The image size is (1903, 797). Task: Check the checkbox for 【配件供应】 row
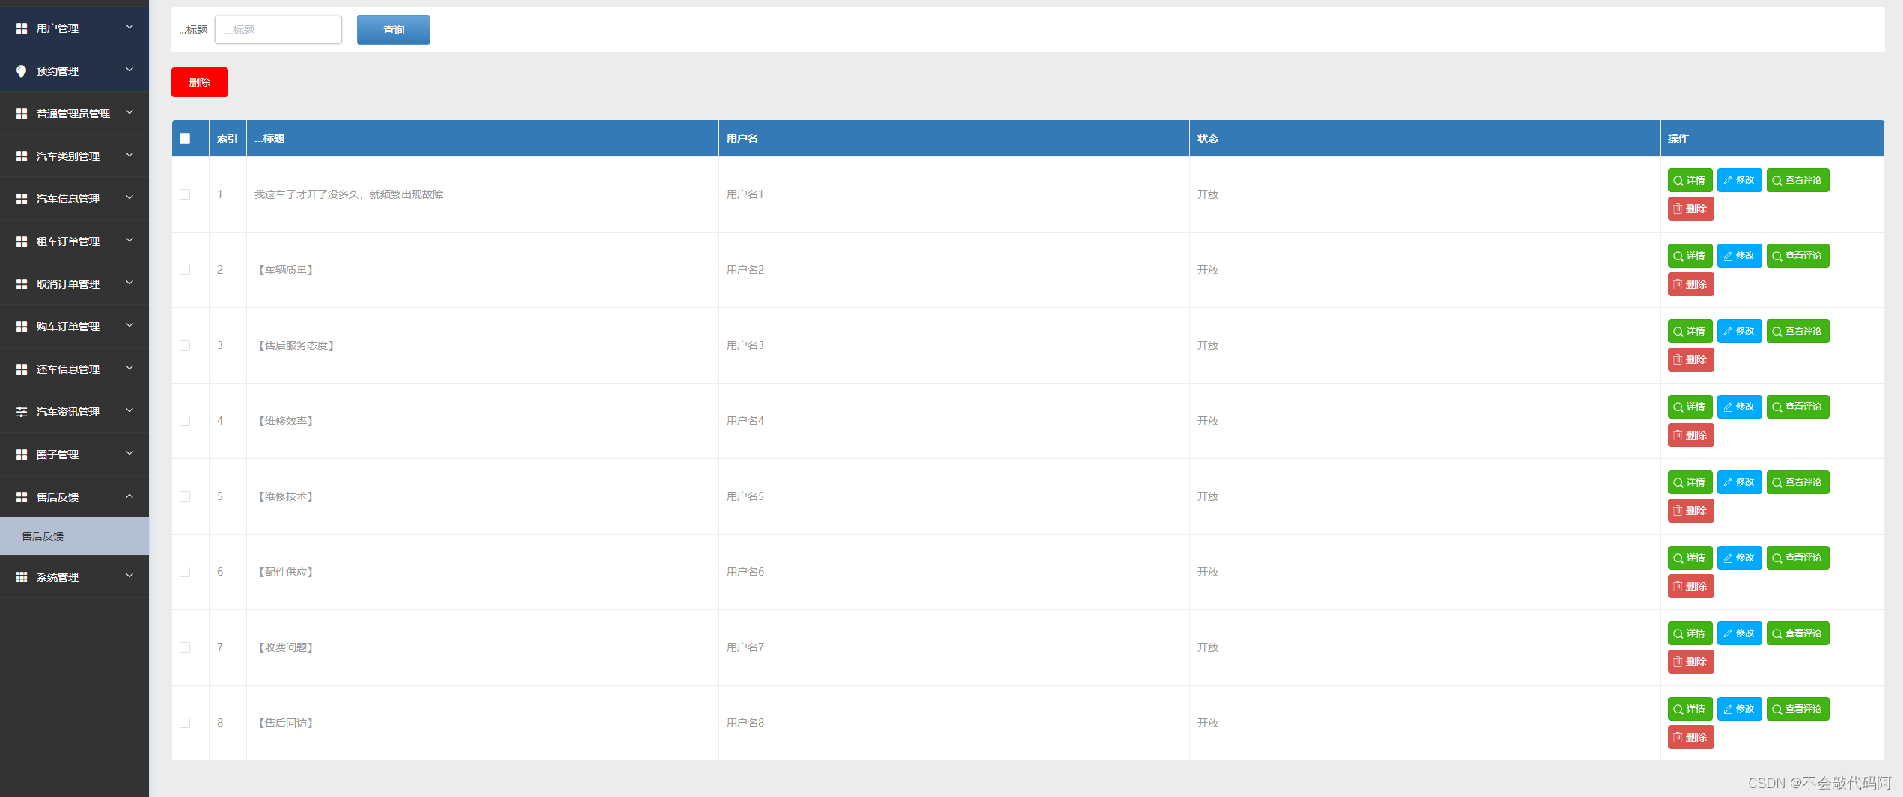185,572
